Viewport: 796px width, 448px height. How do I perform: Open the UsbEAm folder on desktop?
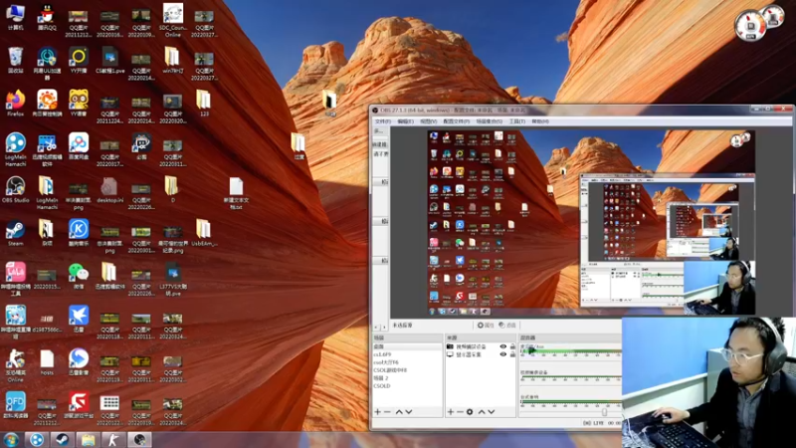coord(204,233)
